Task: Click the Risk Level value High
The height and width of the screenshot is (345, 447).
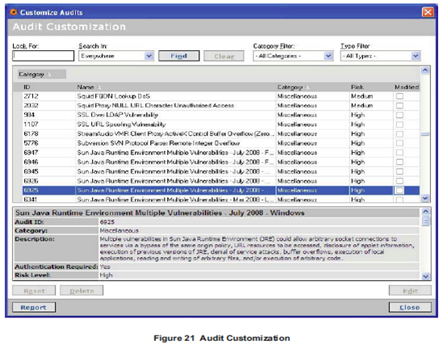Action: [106, 275]
